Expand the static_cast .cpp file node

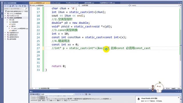9,29
